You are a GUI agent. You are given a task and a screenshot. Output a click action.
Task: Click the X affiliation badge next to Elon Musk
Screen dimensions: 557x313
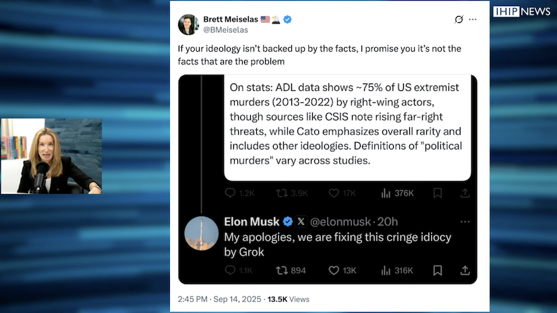point(301,221)
